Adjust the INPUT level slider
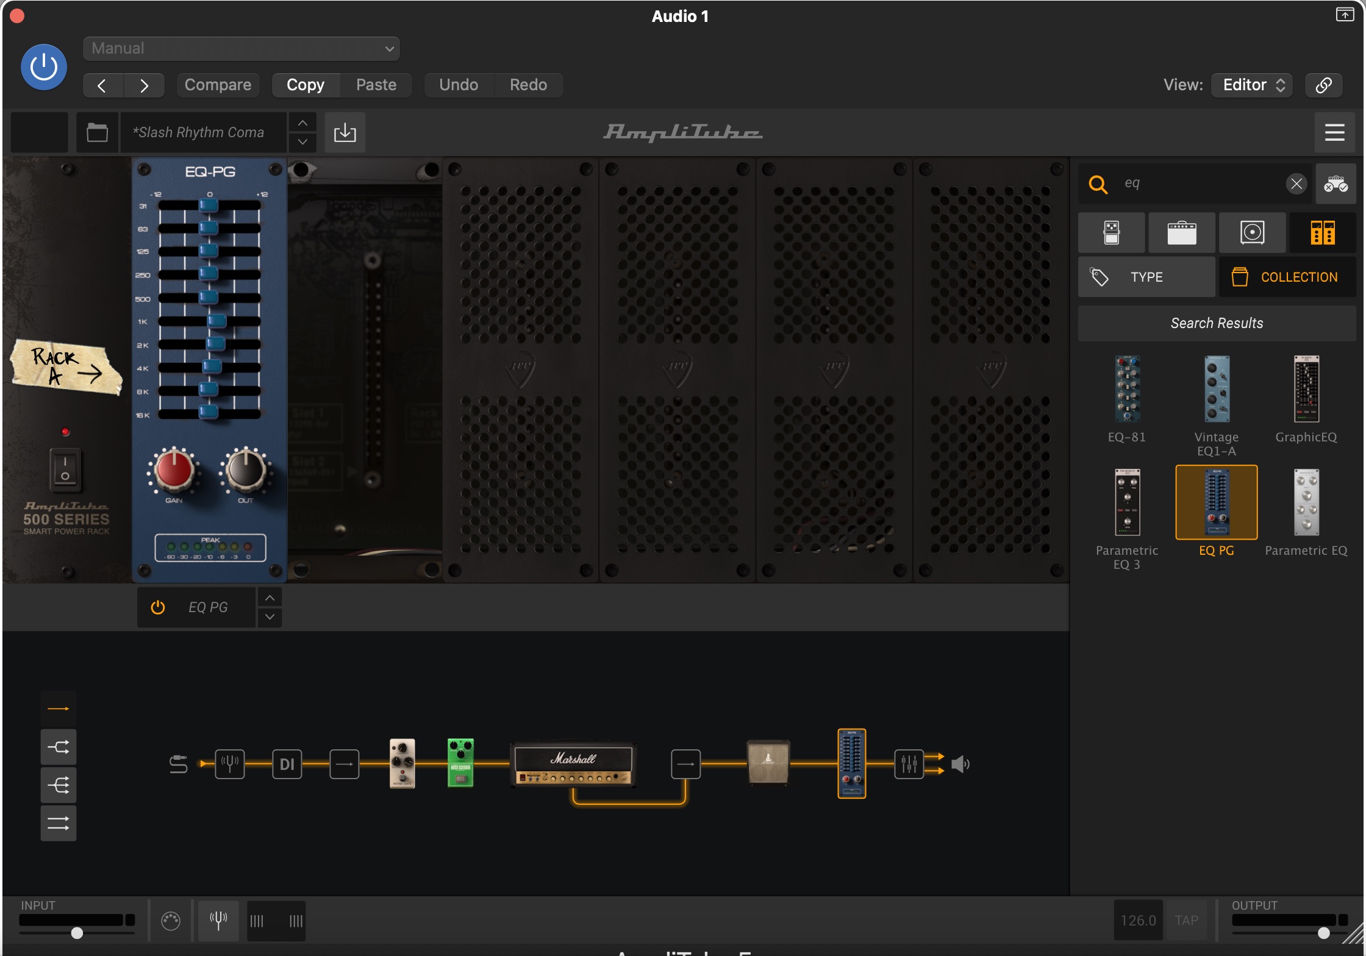This screenshot has height=956, width=1366. click(x=77, y=933)
